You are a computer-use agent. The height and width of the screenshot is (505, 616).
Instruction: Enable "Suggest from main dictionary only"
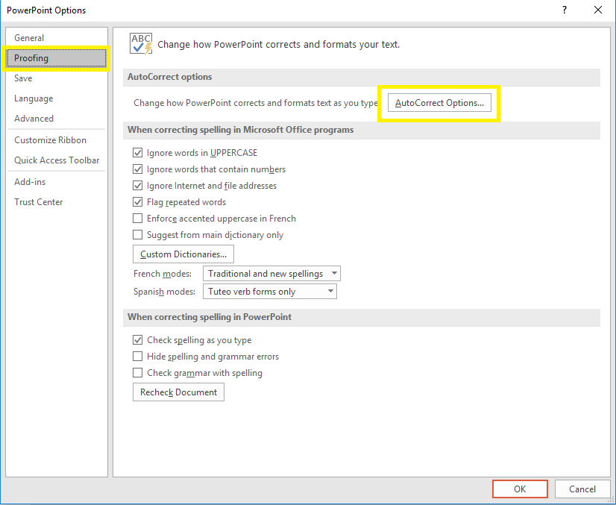[138, 234]
